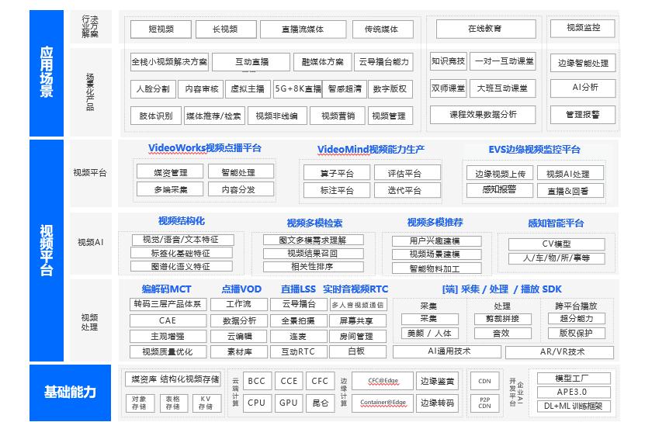Image resolution: width=645 pixels, height=422 pixels.
Task: Open the 编解码MCT heading
Action: pos(166,289)
